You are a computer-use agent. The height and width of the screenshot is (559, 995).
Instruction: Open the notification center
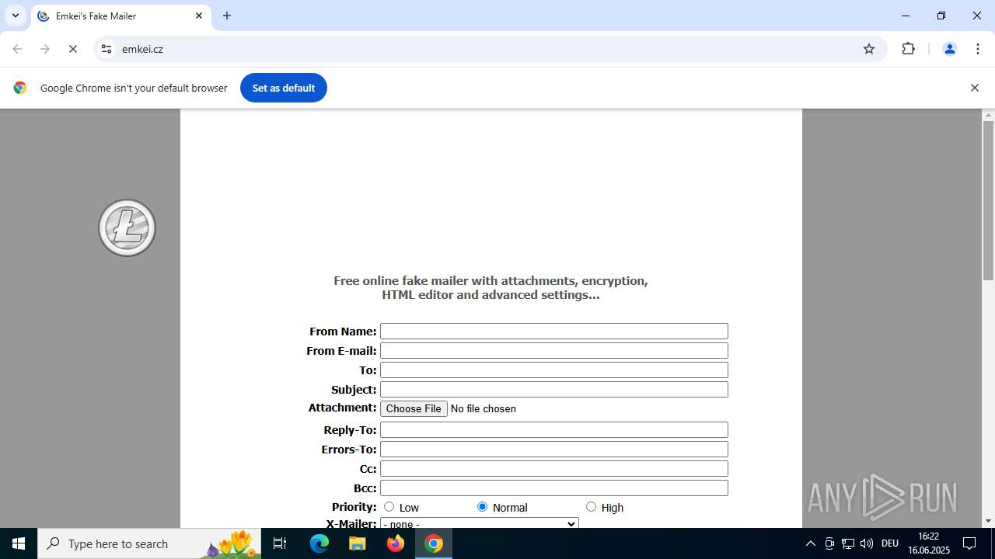[969, 543]
